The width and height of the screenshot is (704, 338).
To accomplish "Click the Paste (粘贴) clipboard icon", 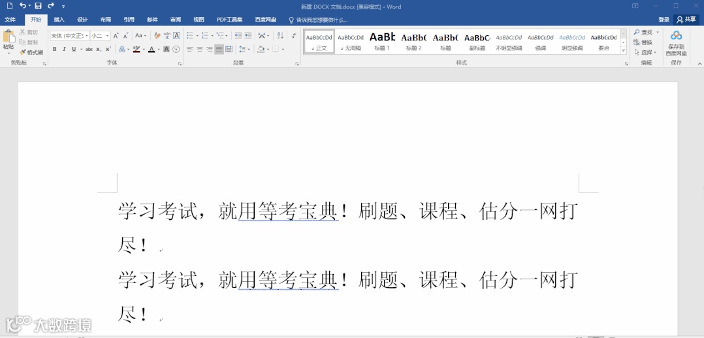I will point(8,37).
